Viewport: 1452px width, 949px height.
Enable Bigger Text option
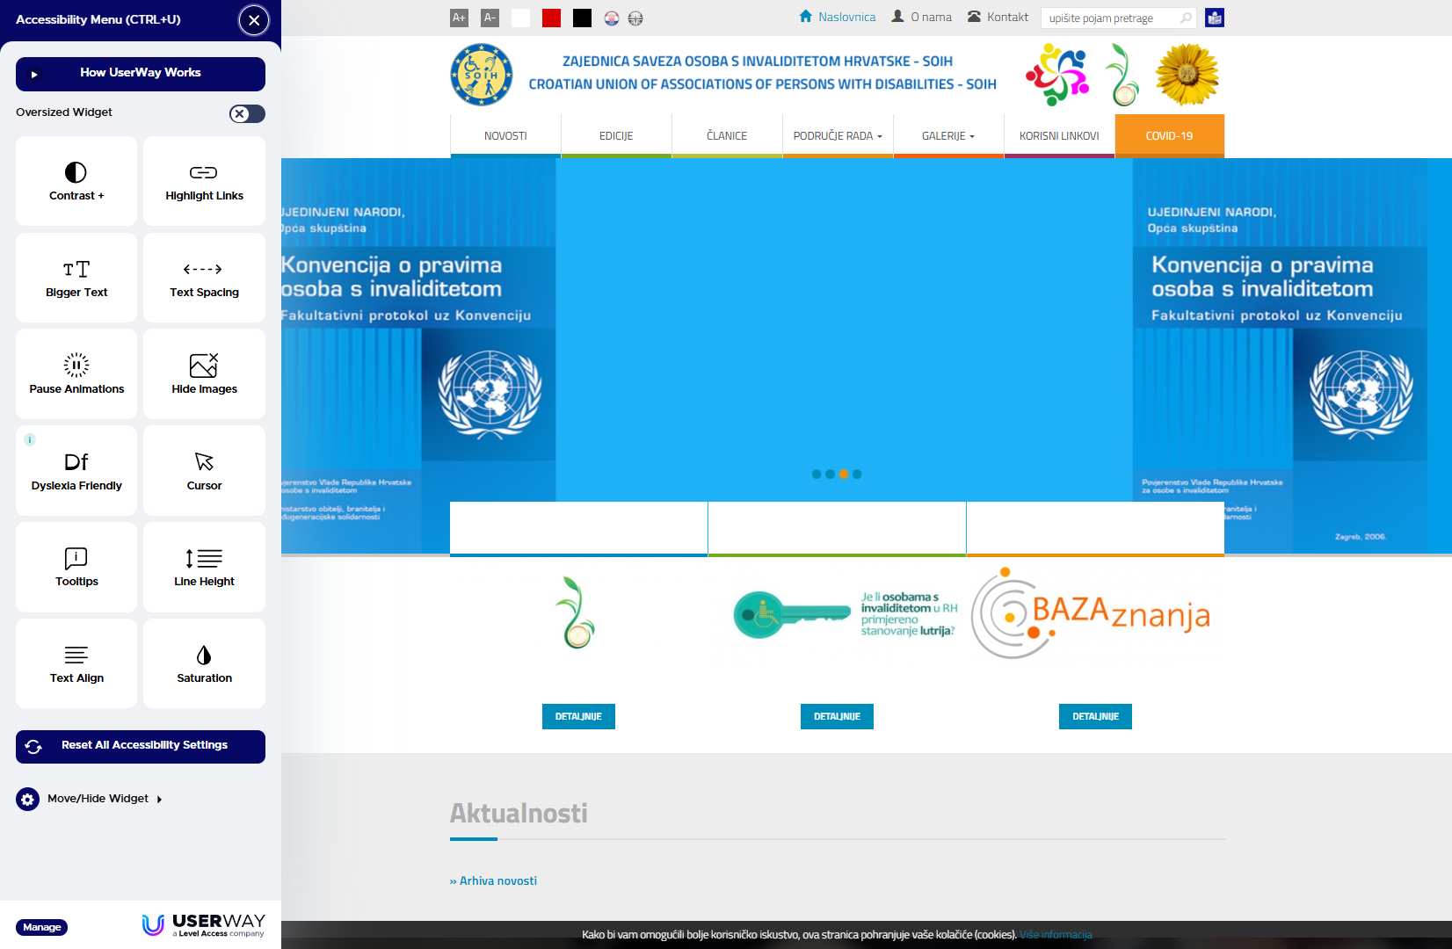point(76,278)
